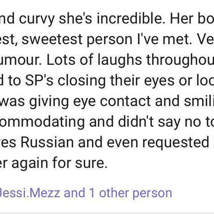Click the text 'SP's' in the review
The height and width of the screenshot is (214, 214).
[39, 80]
